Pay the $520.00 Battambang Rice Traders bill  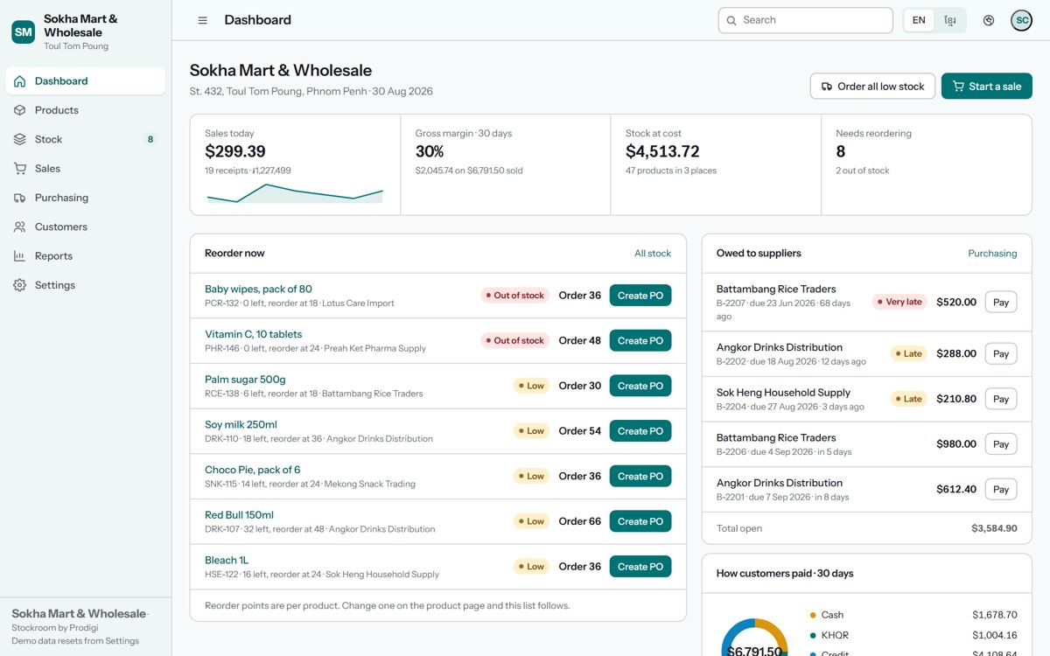coord(1001,302)
